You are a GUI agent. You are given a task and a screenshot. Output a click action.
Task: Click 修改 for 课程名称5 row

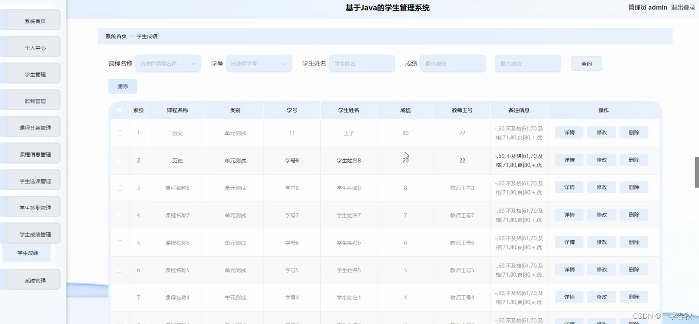pos(601,269)
